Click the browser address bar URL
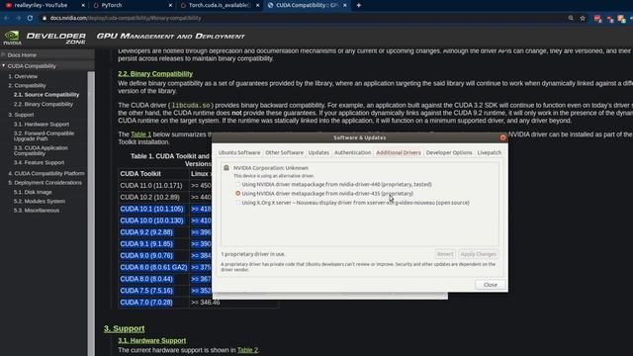 pyautogui.click(x=126, y=18)
